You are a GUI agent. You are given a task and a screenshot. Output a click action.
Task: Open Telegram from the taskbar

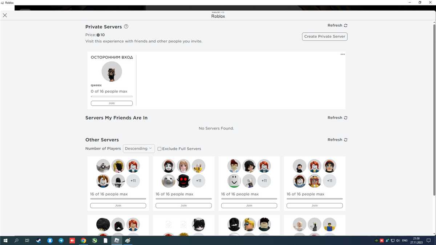[61, 240]
